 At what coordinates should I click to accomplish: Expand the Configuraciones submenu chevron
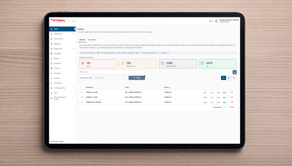(73, 88)
